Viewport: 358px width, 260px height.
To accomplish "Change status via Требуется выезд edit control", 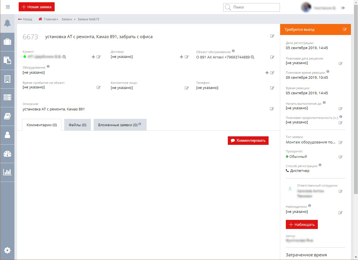I will (x=345, y=29).
